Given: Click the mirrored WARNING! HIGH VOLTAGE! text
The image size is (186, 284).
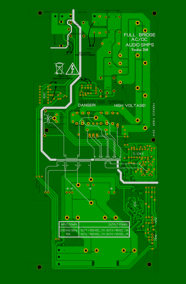Looking at the screenshot, I should coord(101,102).
